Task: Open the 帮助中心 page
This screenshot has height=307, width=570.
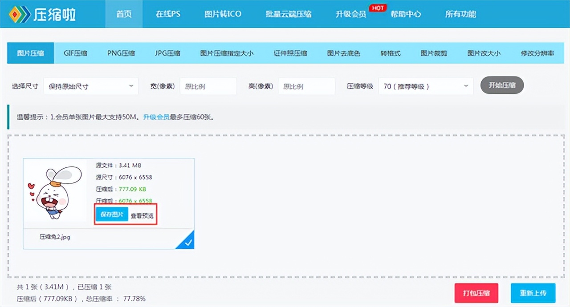Action: click(x=406, y=14)
